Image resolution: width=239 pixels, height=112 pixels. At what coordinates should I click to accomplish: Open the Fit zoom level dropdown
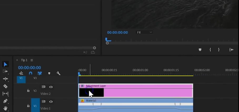145,32
